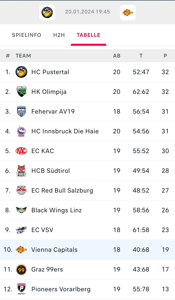175x300 pixels.
Task: Open the Vienna Capitals highlighted row
Action: (87, 250)
